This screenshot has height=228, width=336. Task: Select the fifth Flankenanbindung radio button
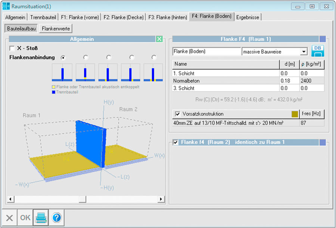coord(154,57)
